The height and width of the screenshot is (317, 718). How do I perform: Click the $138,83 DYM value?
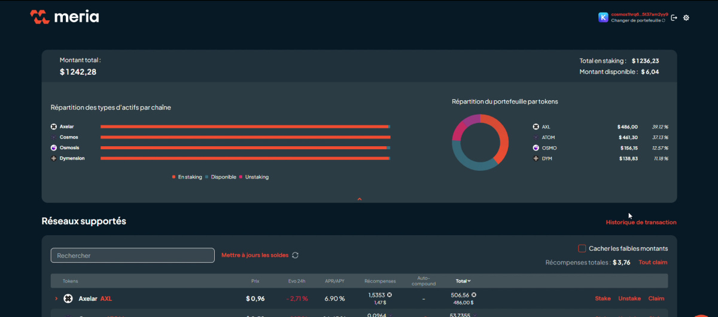click(628, 158)
